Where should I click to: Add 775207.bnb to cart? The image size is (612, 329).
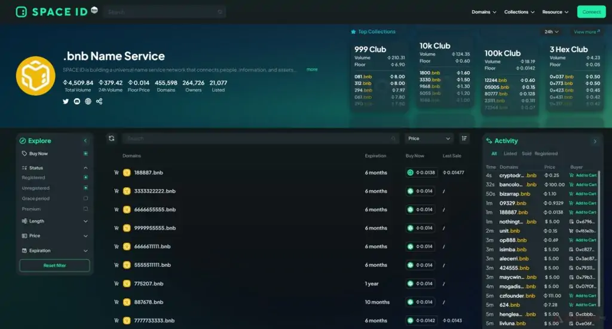pyautogui.click(x=117, y=284)
